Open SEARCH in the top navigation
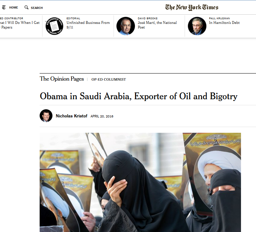Screen dimensions: 256x232 click(x=37, y=8)
